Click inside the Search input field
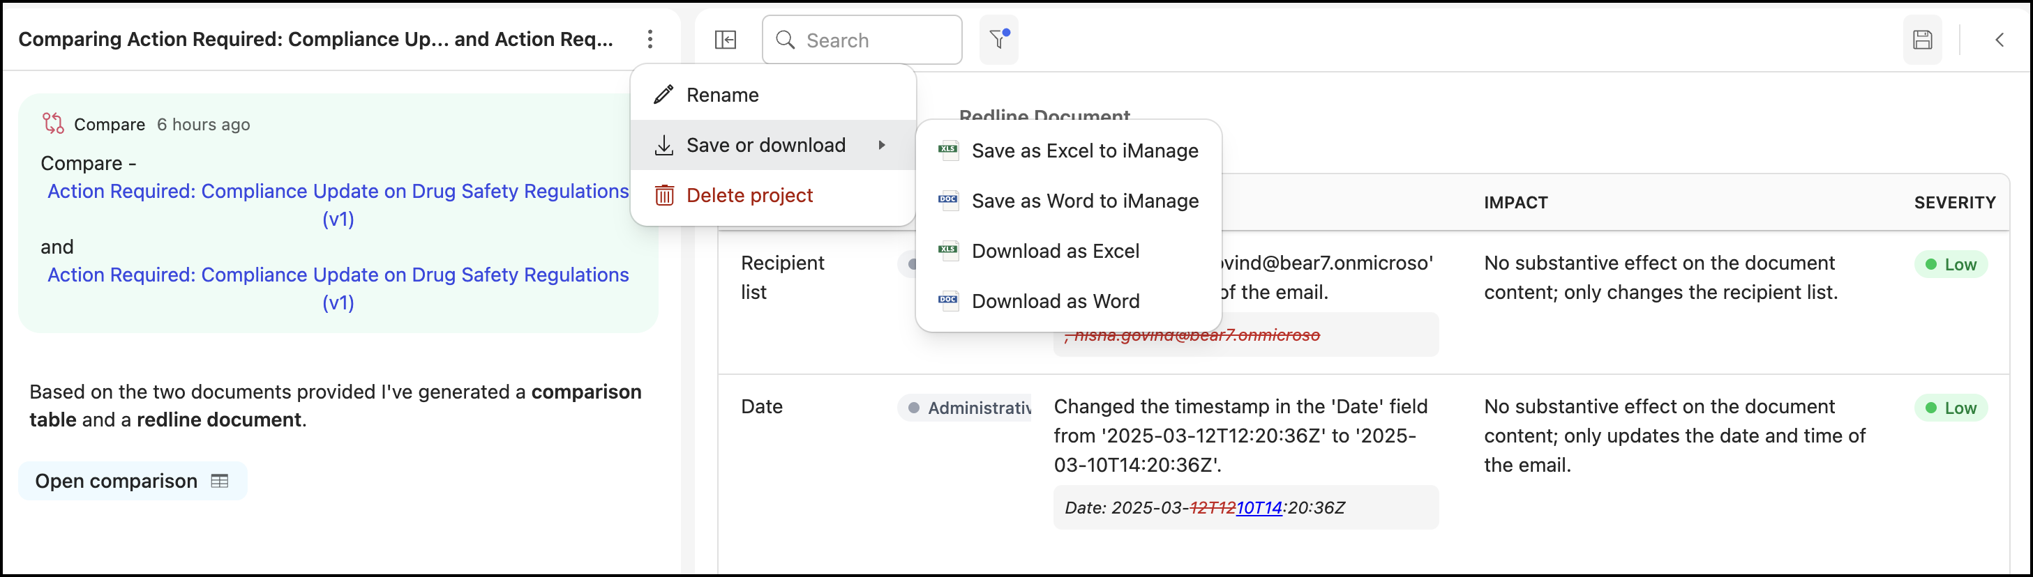The height and width of the screenshot is (577, 2033). [x=862, y=40]
